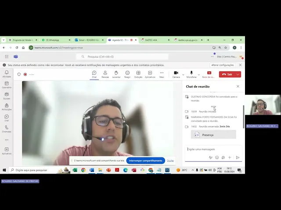The image size is (281, 210).
Task: Open Chamadas in the Teams sidebar
Action: pyautogui.click(x=7, y=129)
